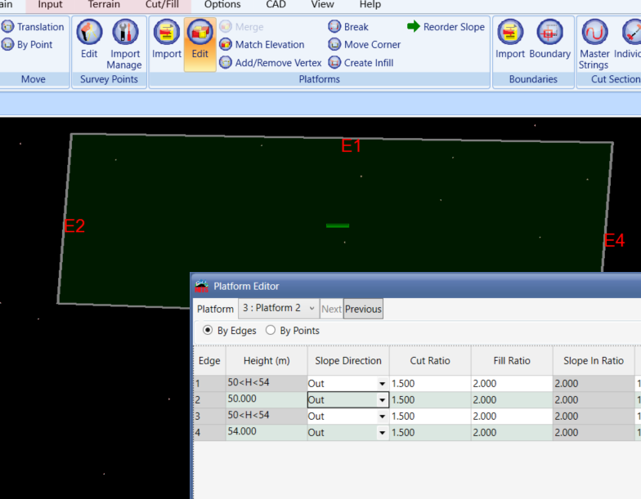
Task: Click the Translation move icon
Action: [x=7, y=27]
